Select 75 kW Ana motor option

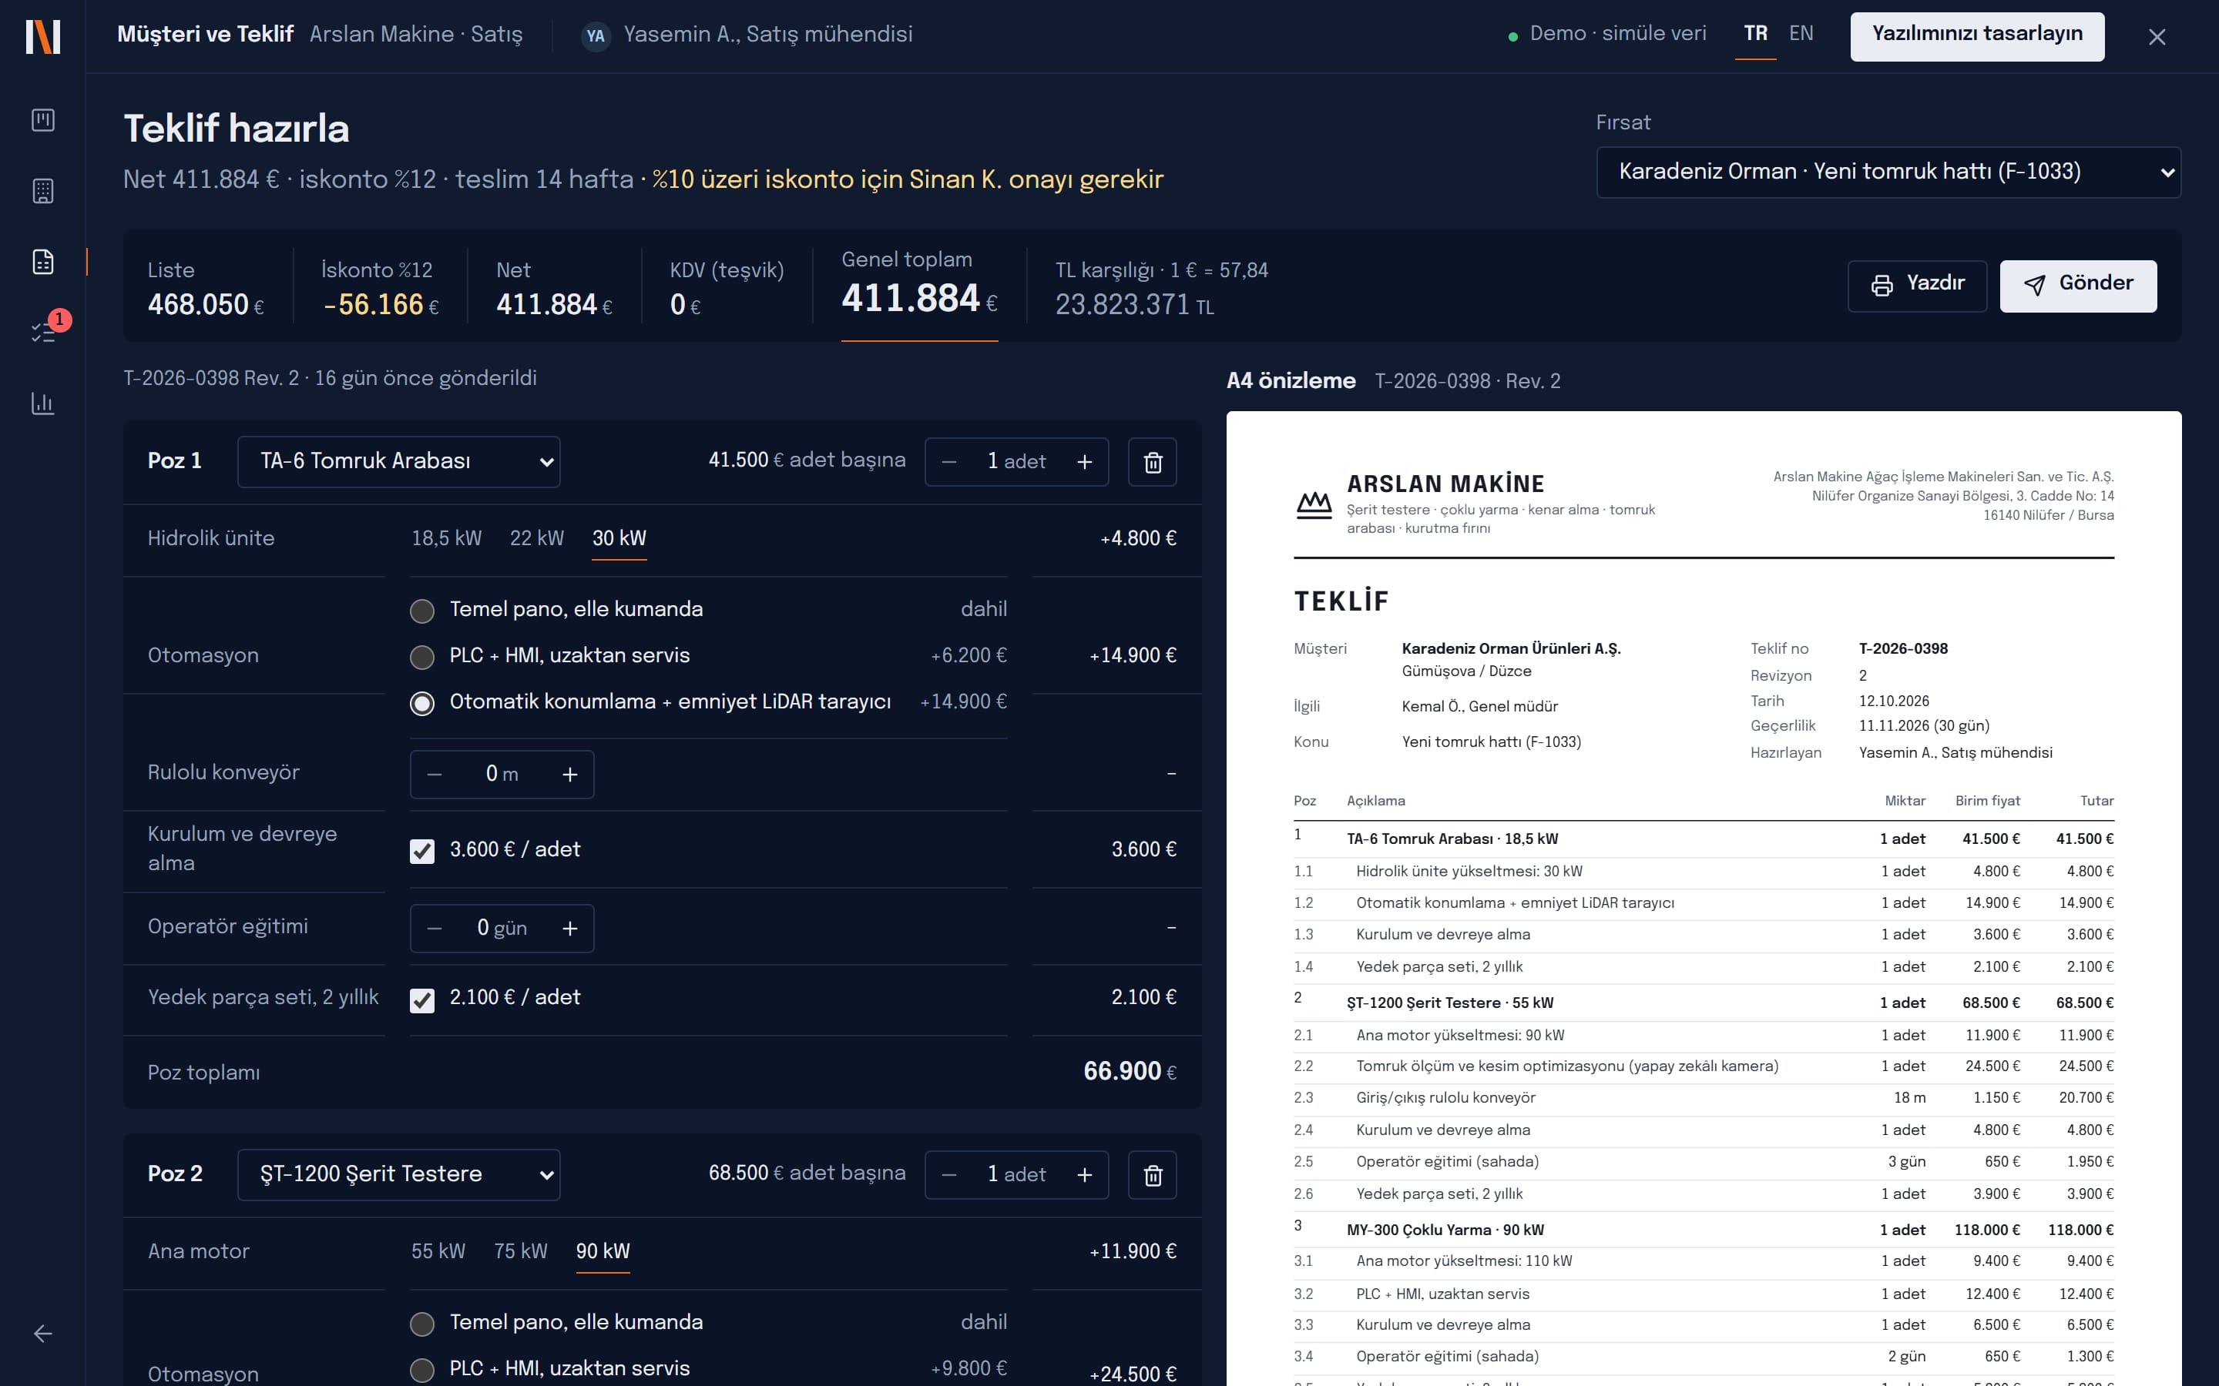coord(521,1252)
